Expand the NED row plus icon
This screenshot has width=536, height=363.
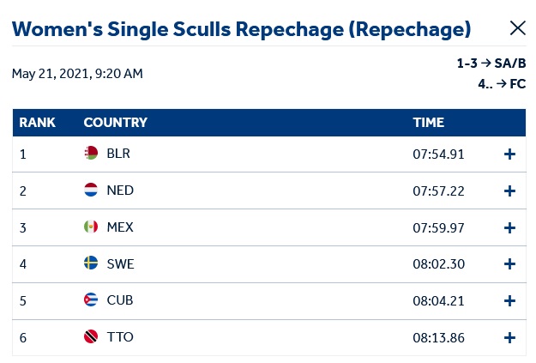(x=509, y=191)
